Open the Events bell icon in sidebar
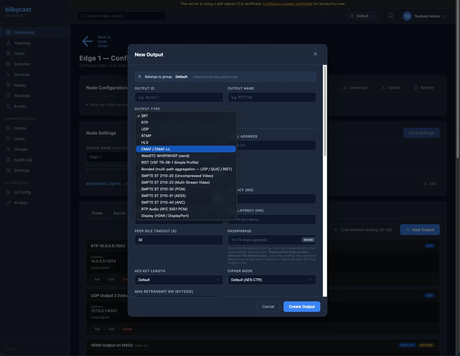The width and height of the screenshot is (460, 356). click(x=8, y=106)
